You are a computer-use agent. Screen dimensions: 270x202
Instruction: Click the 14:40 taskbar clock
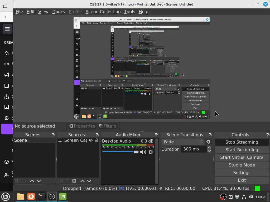pos(260,197)
